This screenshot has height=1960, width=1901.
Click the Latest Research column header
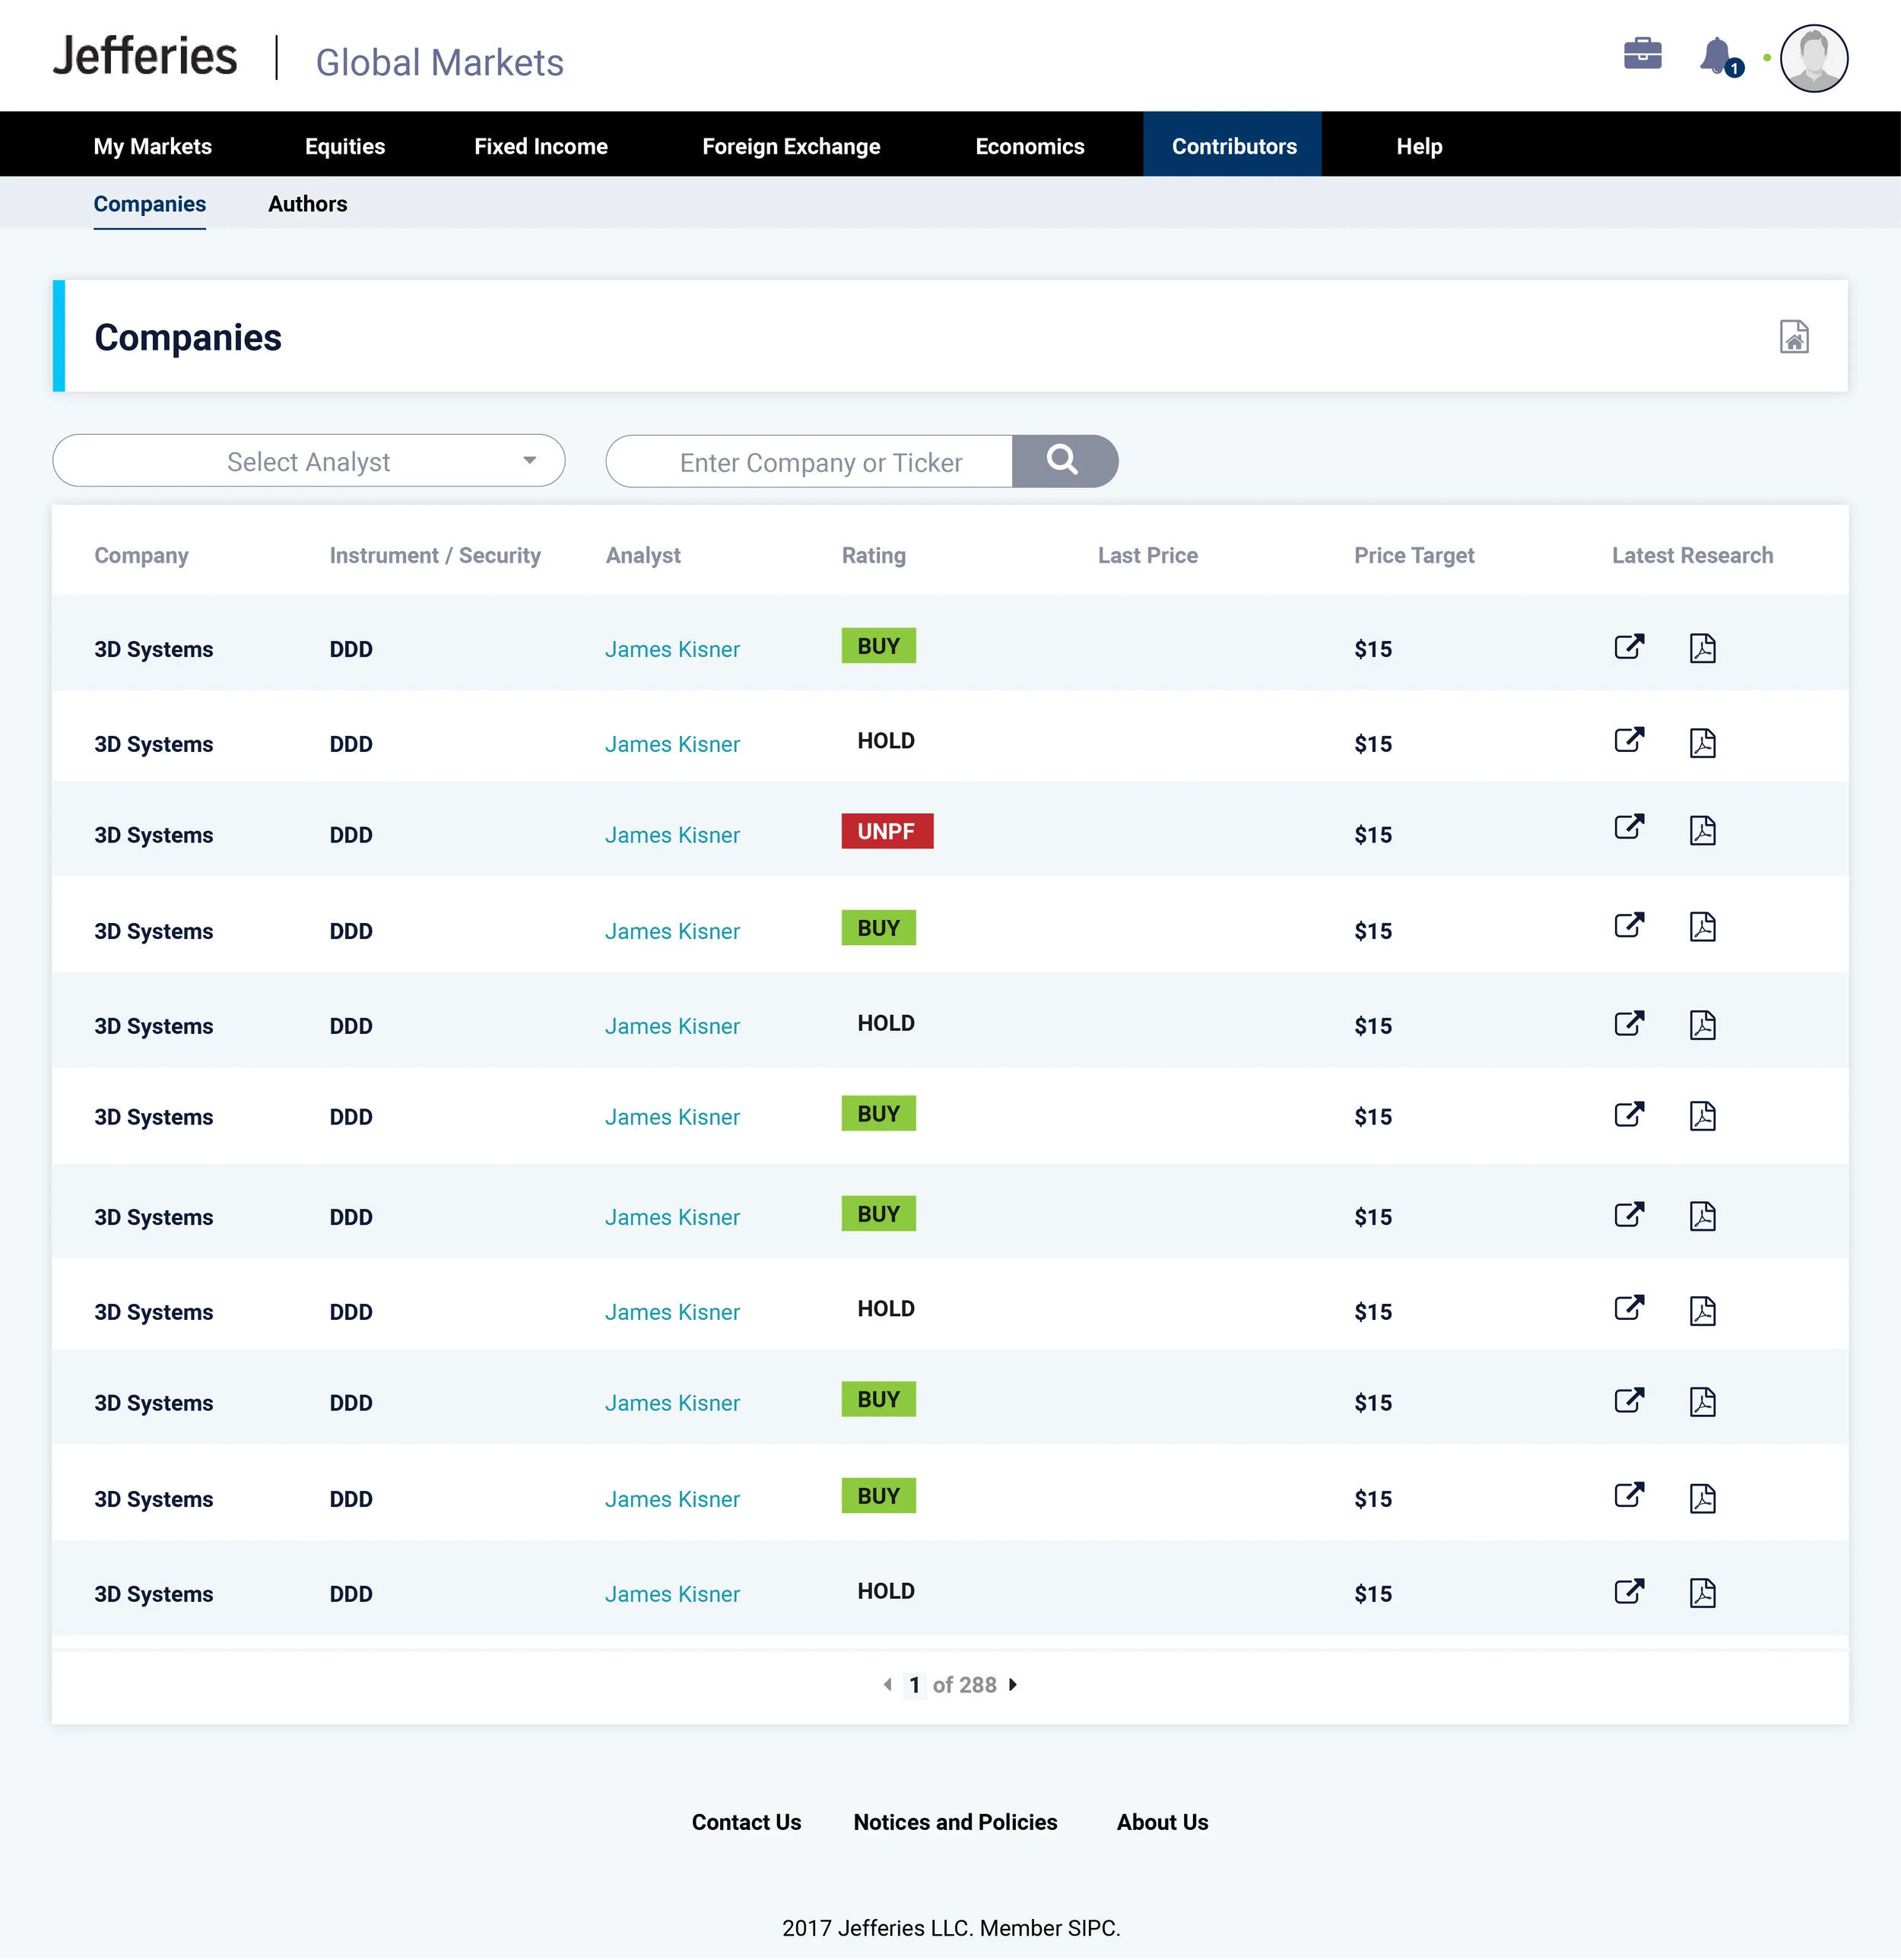pyautogui.click(x=1692, y=555)
